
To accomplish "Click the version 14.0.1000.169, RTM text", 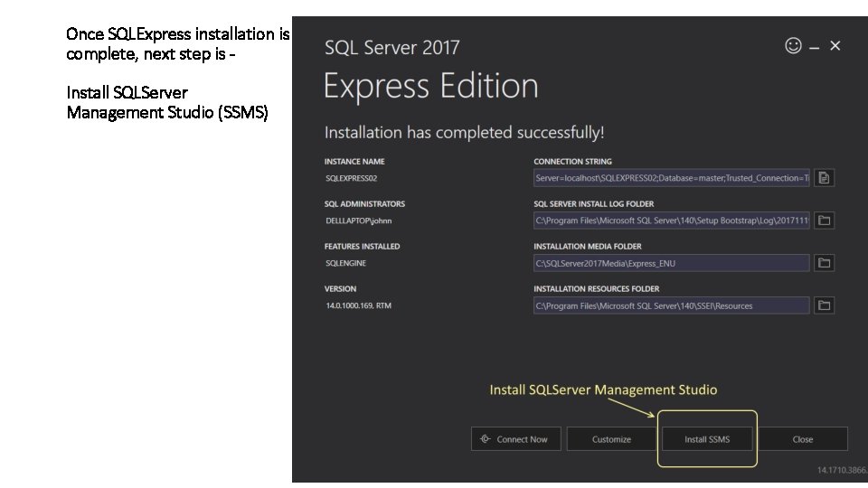I will (x=358, y=305).
